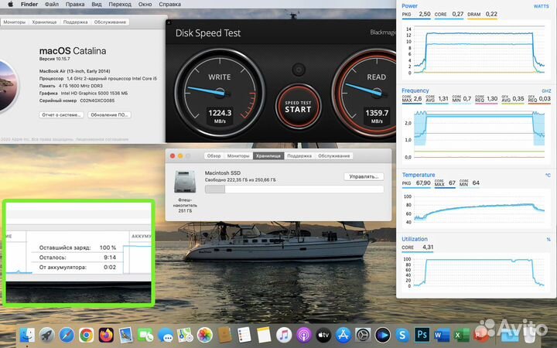Click the serial number C02N4GXCG085 text

tap(97, 101)
